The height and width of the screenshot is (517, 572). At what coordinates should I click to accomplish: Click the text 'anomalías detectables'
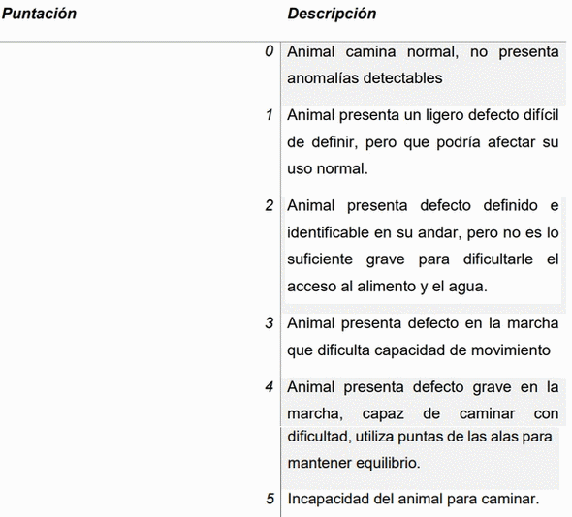[x=365, y=78]
